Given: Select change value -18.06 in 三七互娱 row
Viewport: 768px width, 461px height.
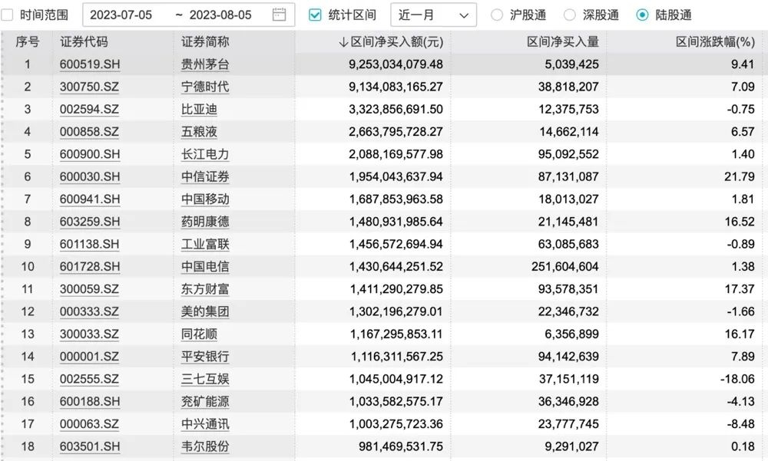Looking at the screenshot, I should tap(737, 379).
